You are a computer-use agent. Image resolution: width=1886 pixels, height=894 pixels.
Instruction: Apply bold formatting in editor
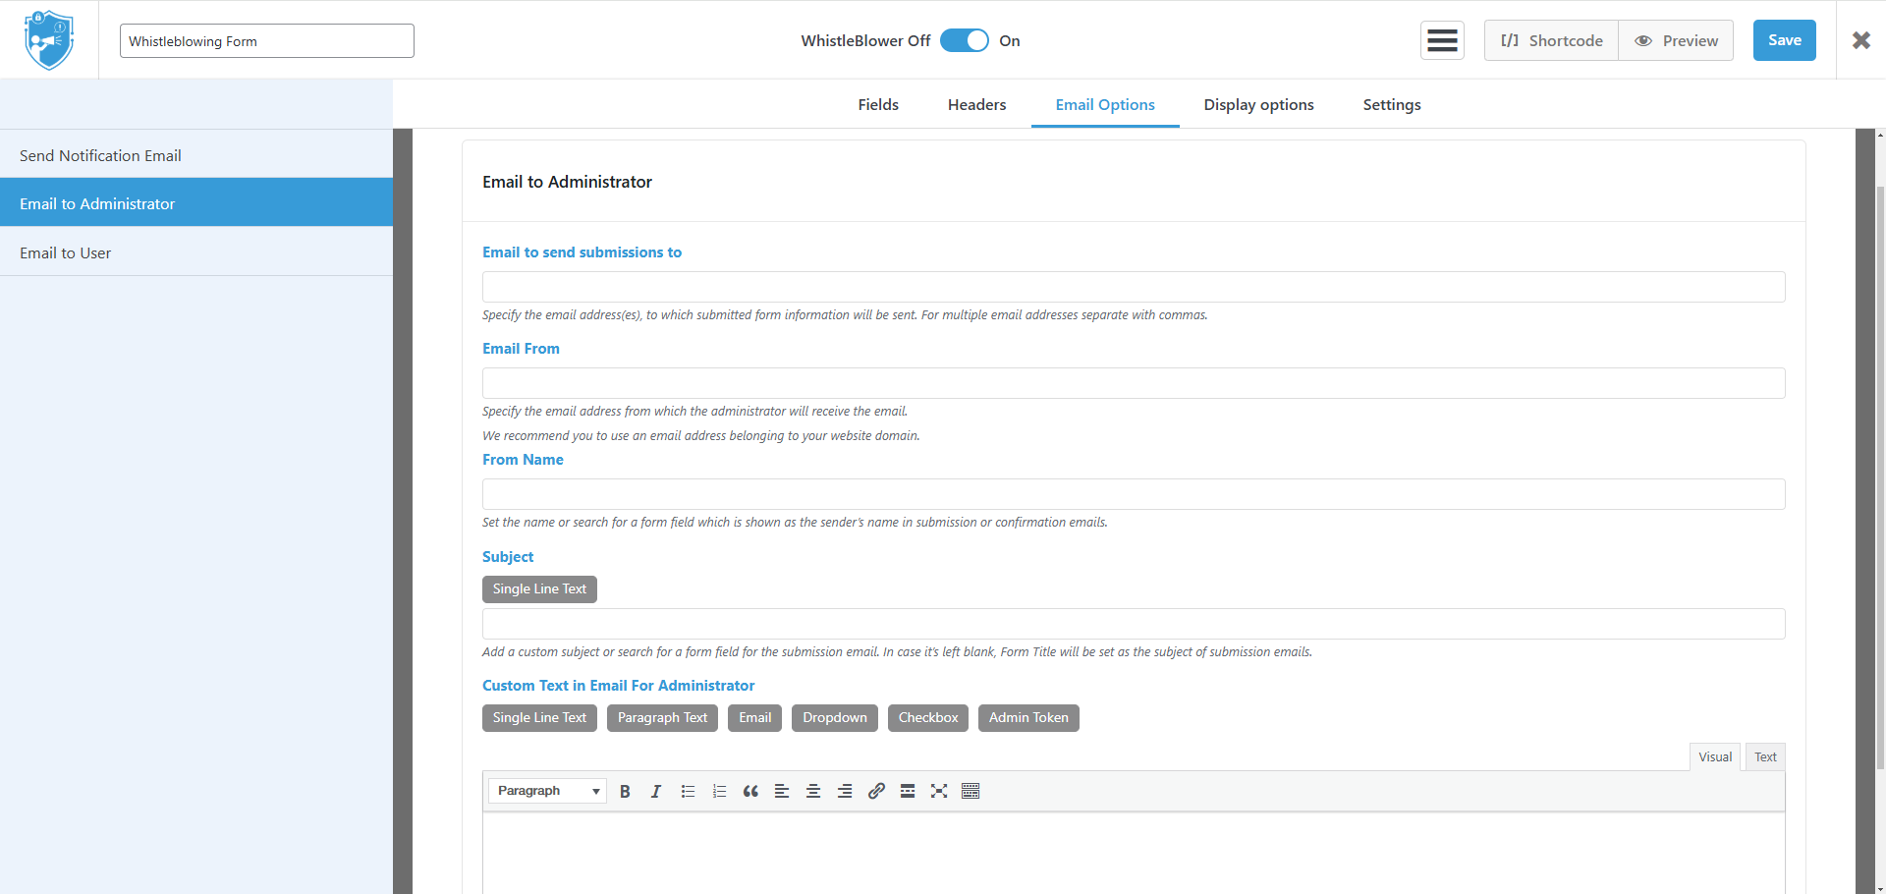click(x=625, y=791)
